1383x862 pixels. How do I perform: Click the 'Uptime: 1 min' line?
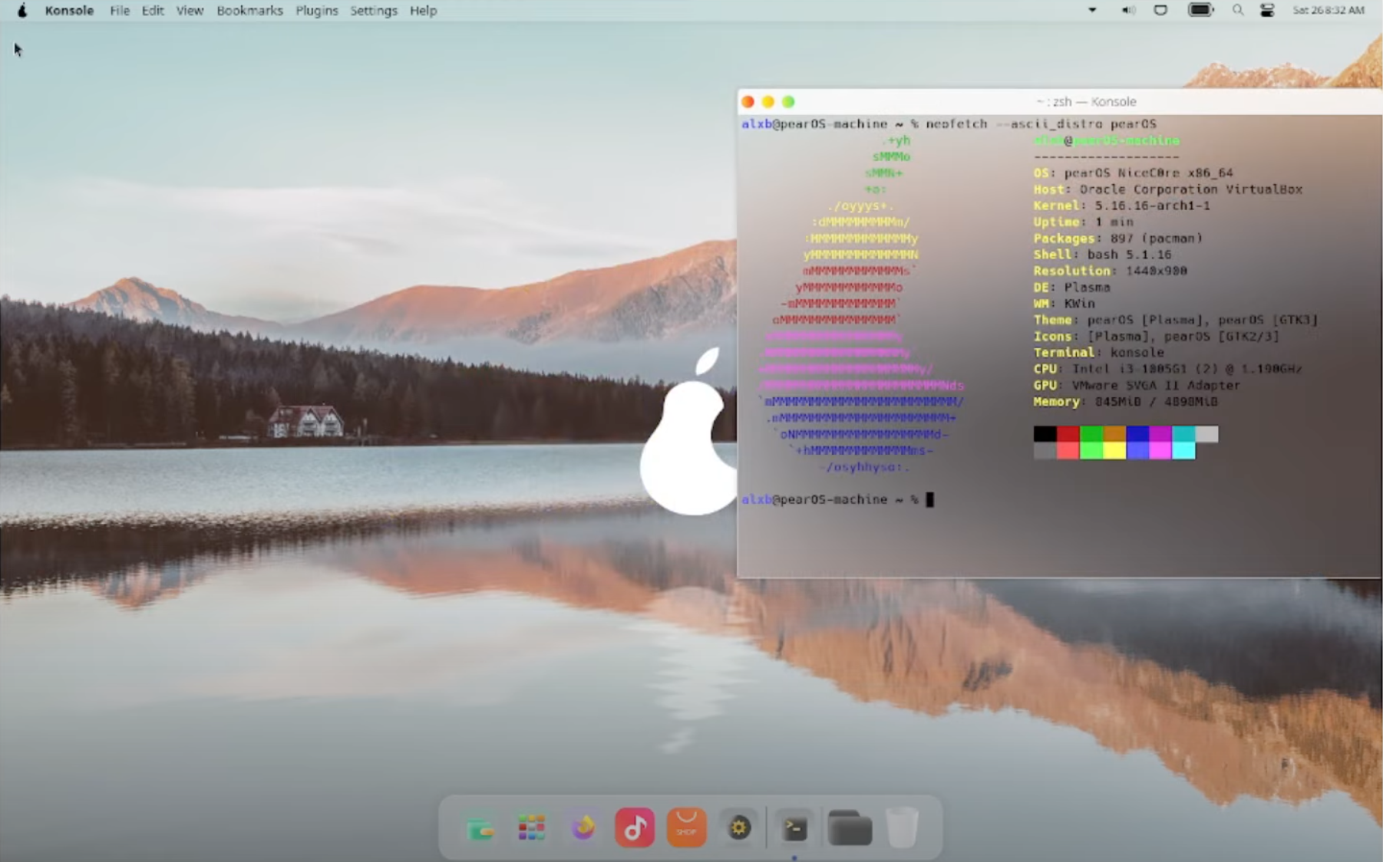(1084, 222)
